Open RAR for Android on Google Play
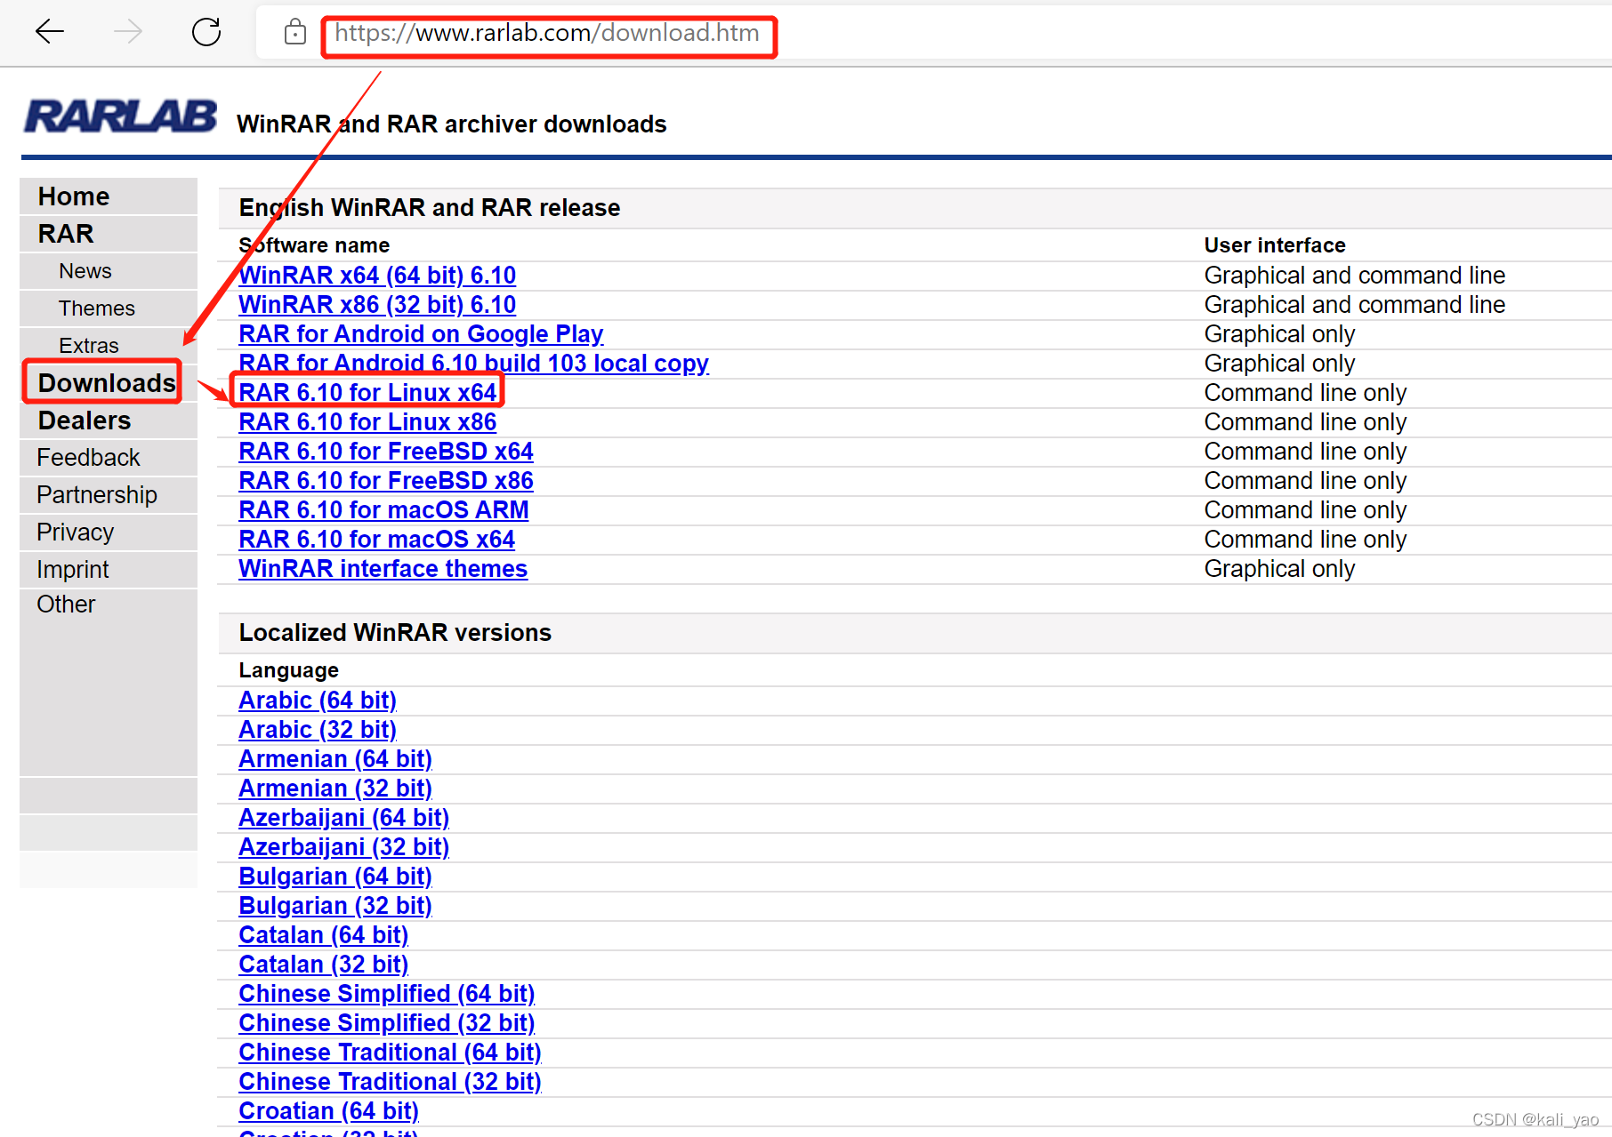 [421, 334]
